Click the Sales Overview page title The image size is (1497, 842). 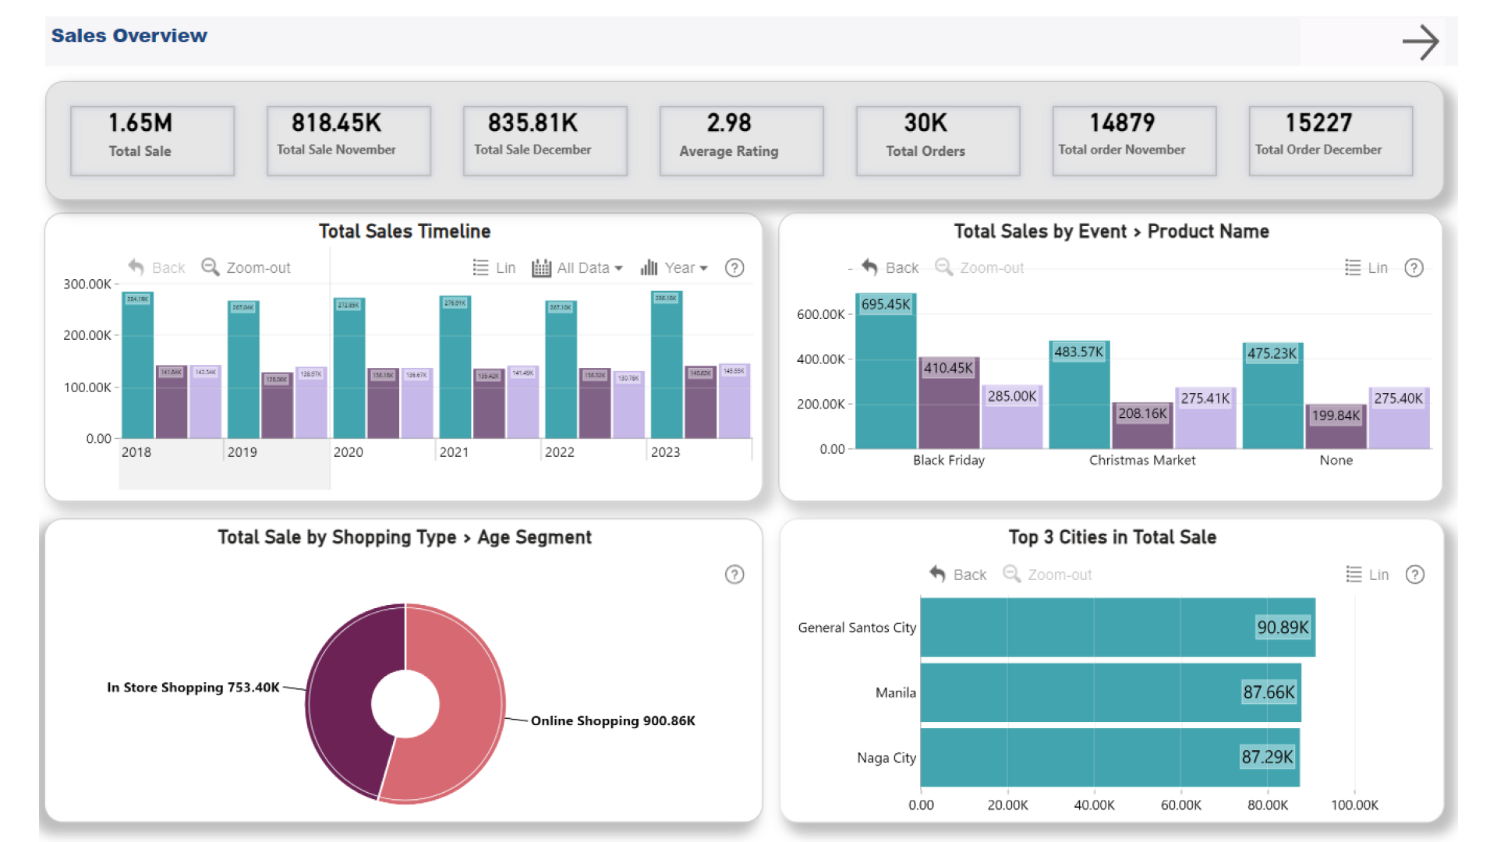[x=129, y=36]
